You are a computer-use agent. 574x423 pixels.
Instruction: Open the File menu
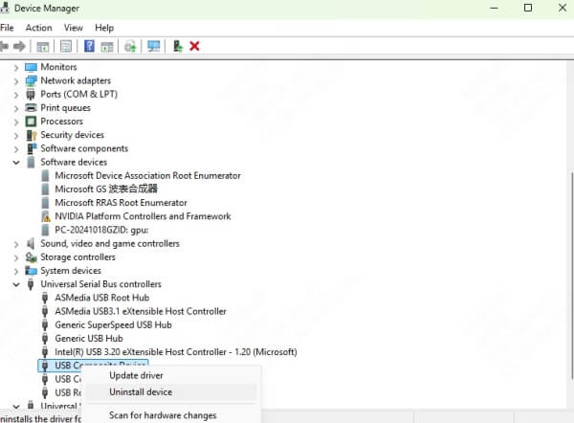[7, 28]
